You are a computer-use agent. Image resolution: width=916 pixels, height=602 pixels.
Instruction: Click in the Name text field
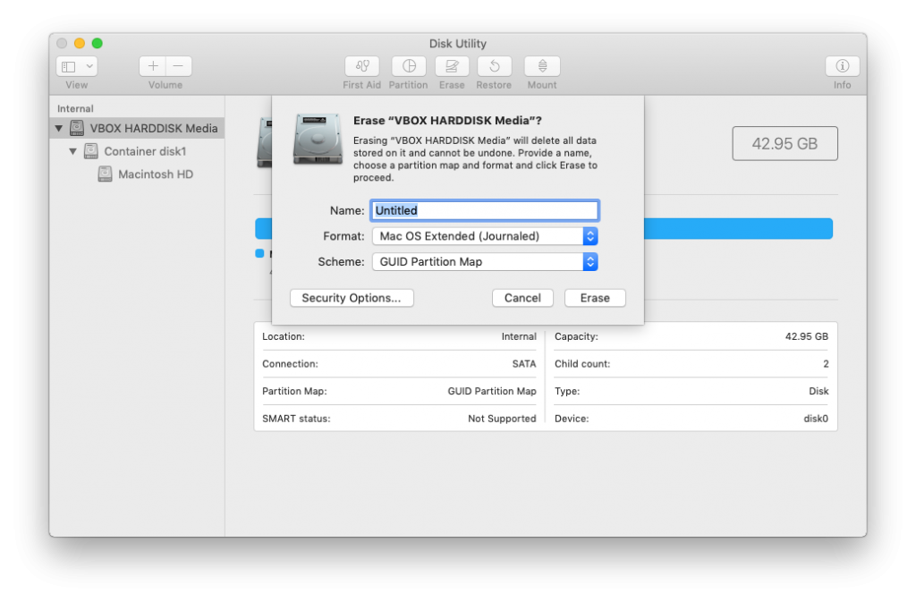click(x=484, y=210)
